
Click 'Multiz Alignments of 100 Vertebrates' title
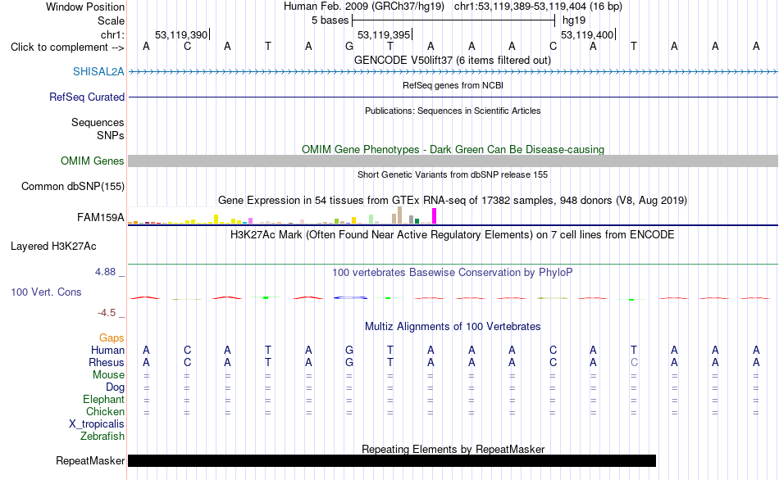[x=453, y=327]
